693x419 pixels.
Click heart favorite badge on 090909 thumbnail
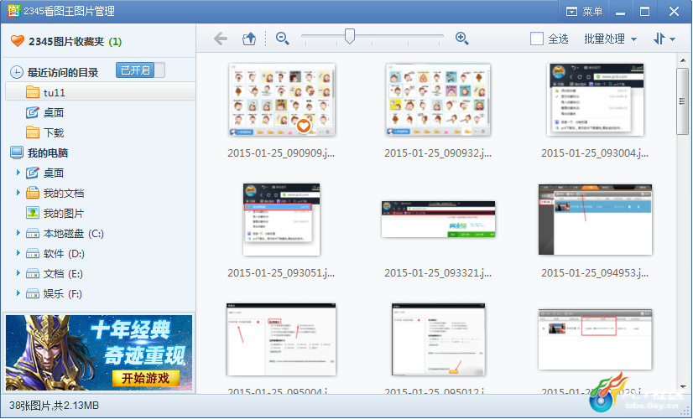pos(303,127)
